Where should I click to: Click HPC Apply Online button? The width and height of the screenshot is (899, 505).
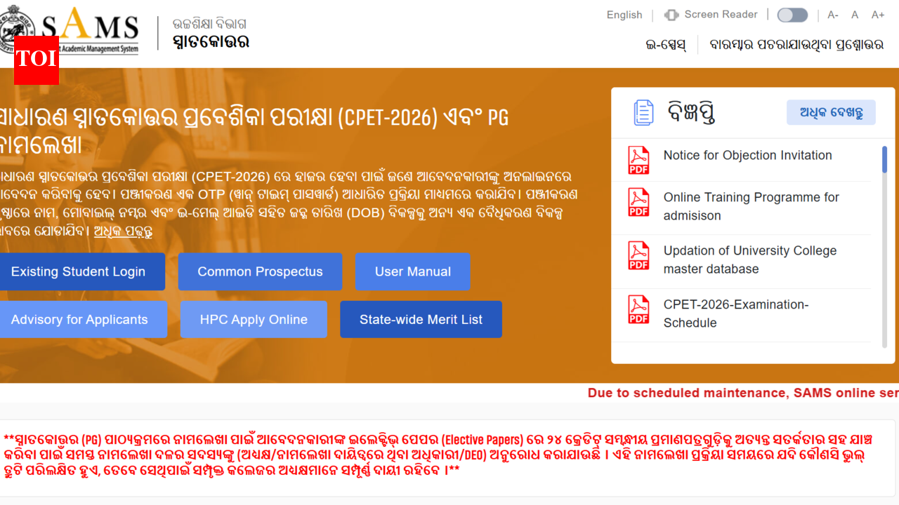[254, 320]
